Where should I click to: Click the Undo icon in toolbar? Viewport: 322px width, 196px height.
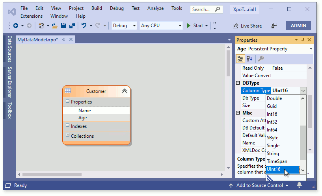(x=84, y=26)
